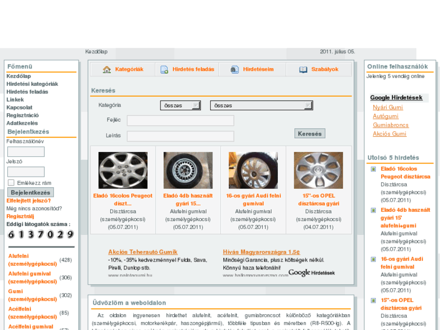
Task: Click the Felhasználónév input field
Action: [25, 151]
